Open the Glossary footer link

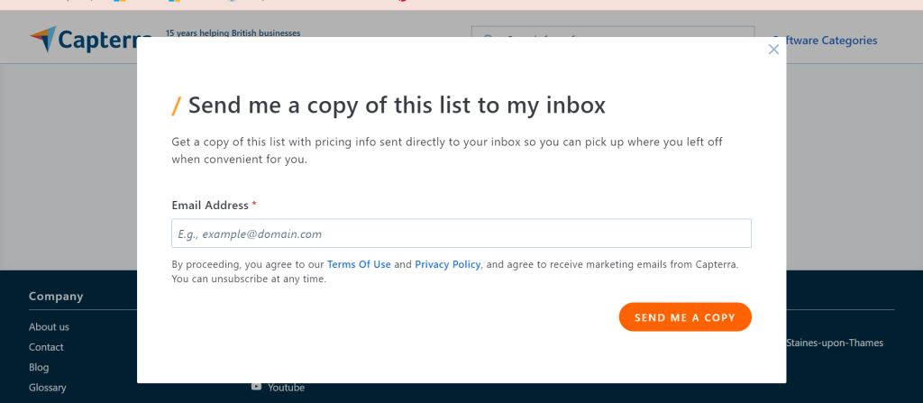click(x=48, y=388)
